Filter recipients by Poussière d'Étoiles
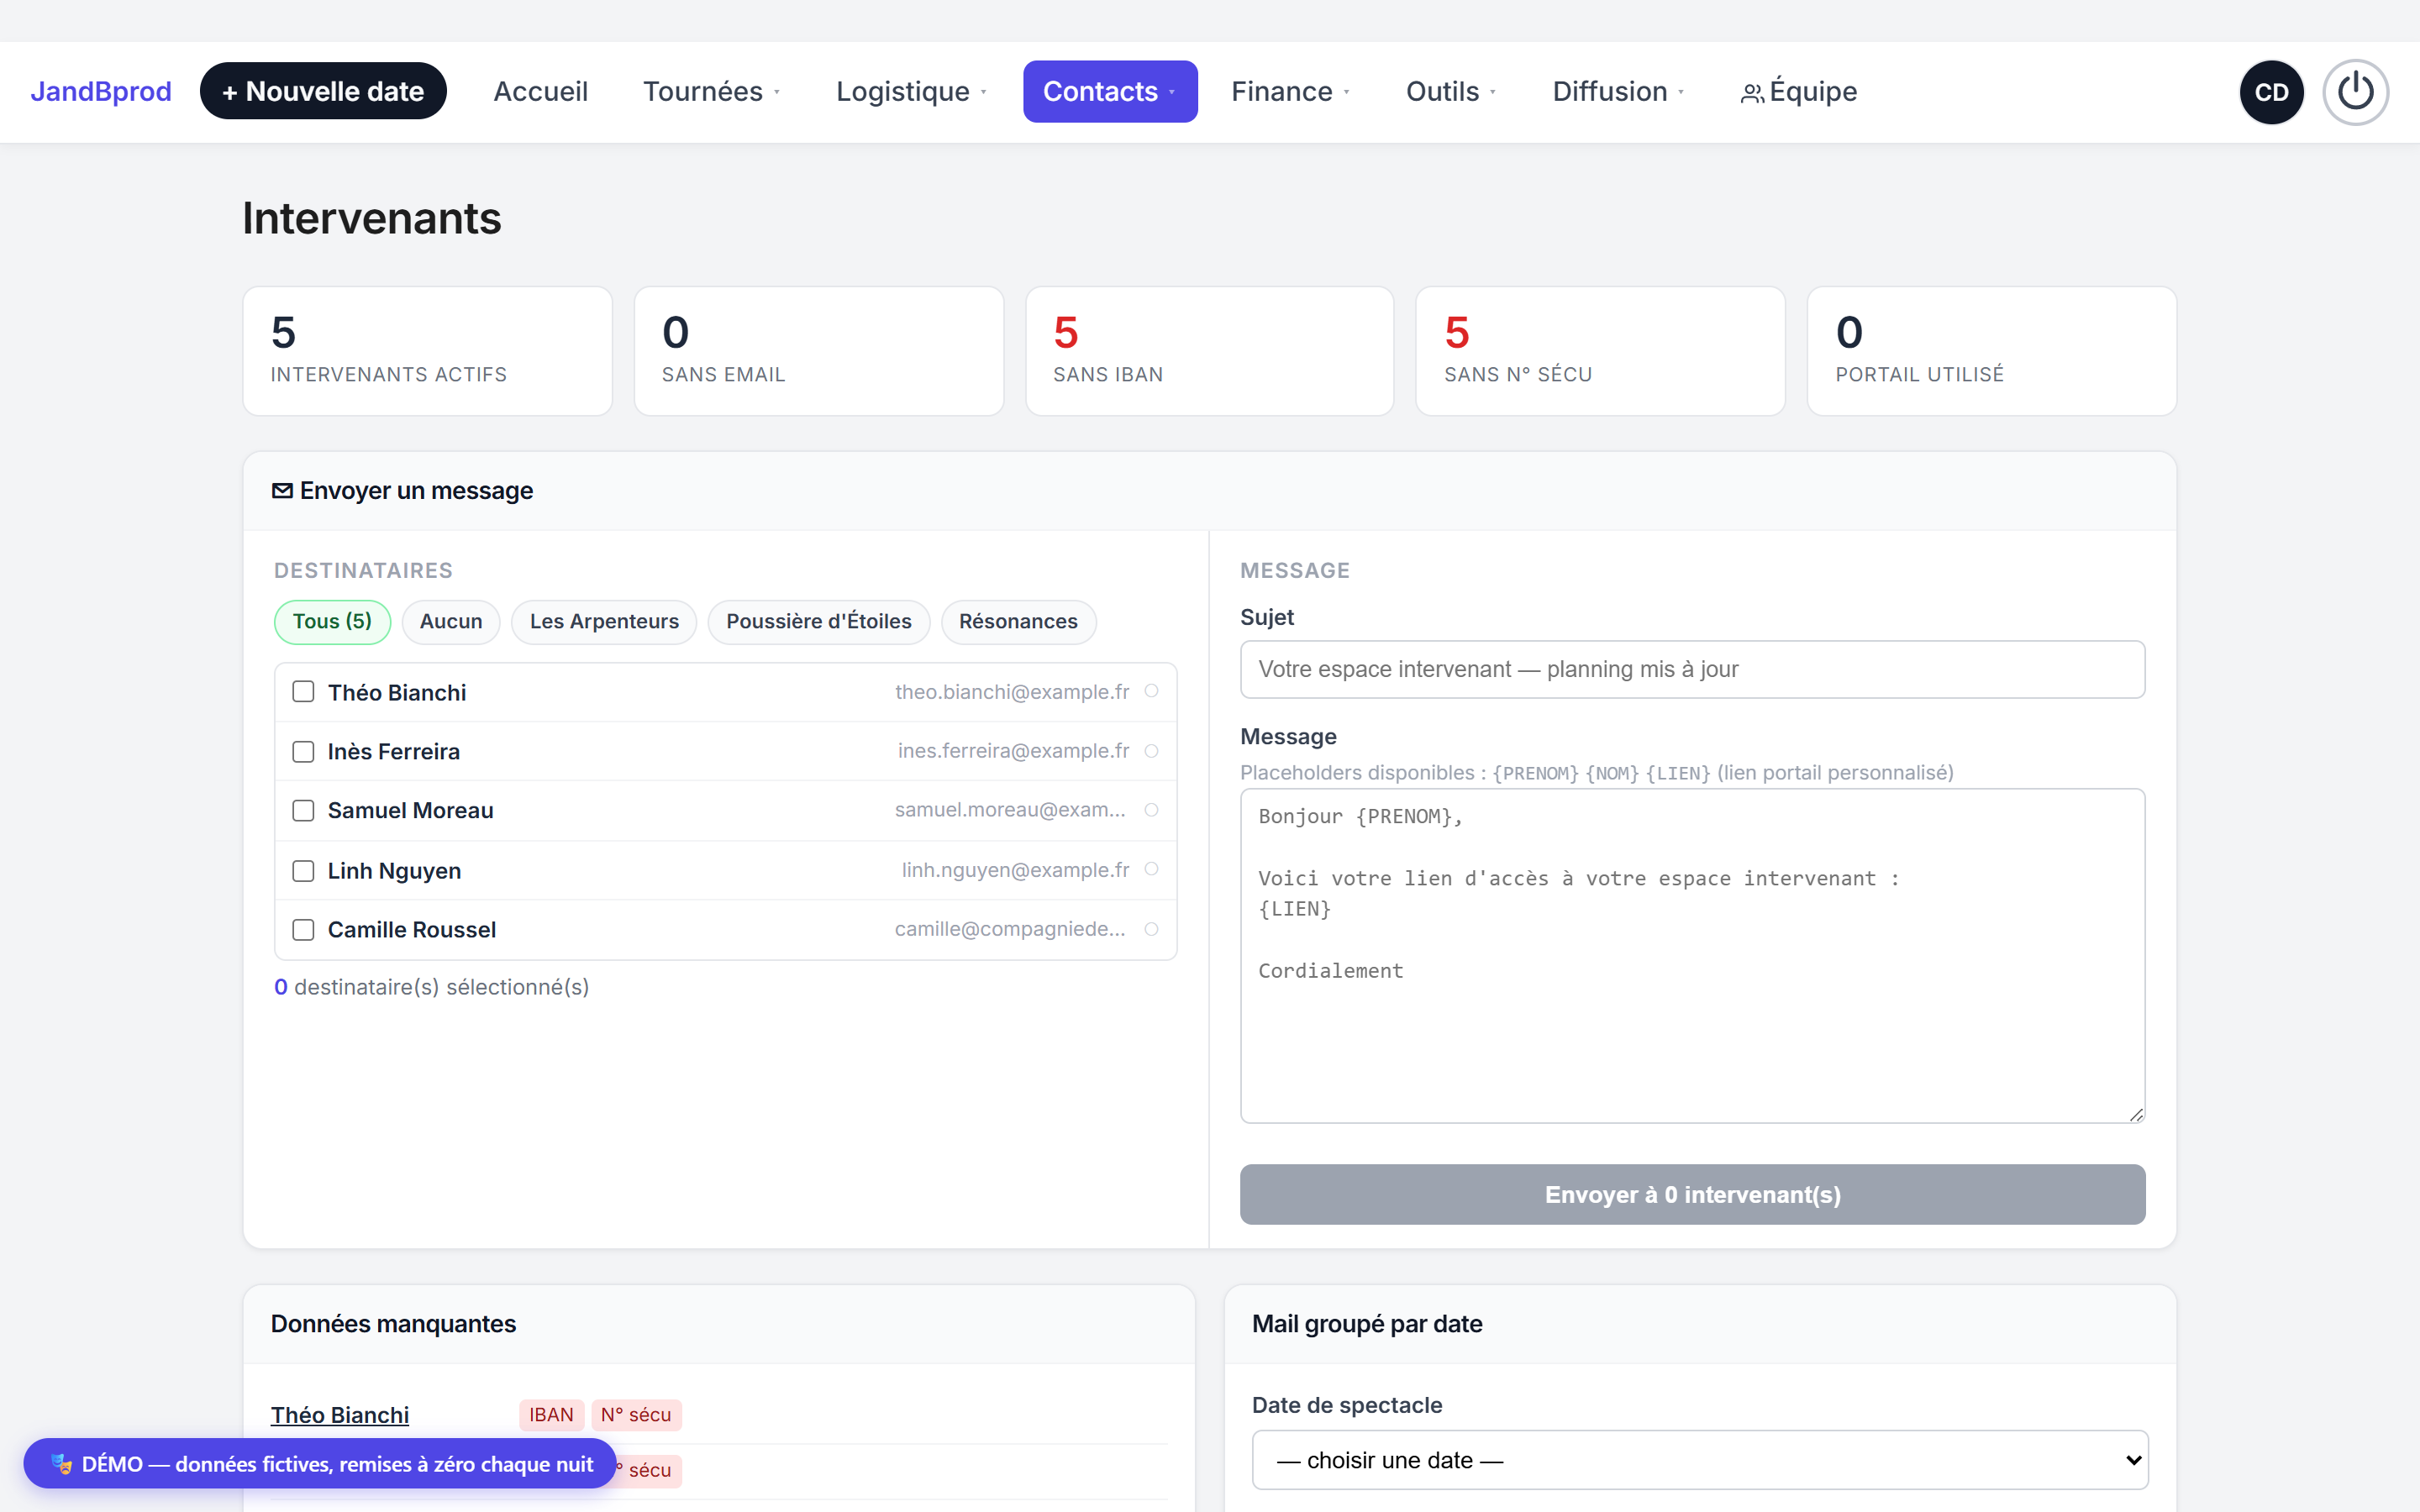This screenshot has height=1512, width=2420. point(818,621)
